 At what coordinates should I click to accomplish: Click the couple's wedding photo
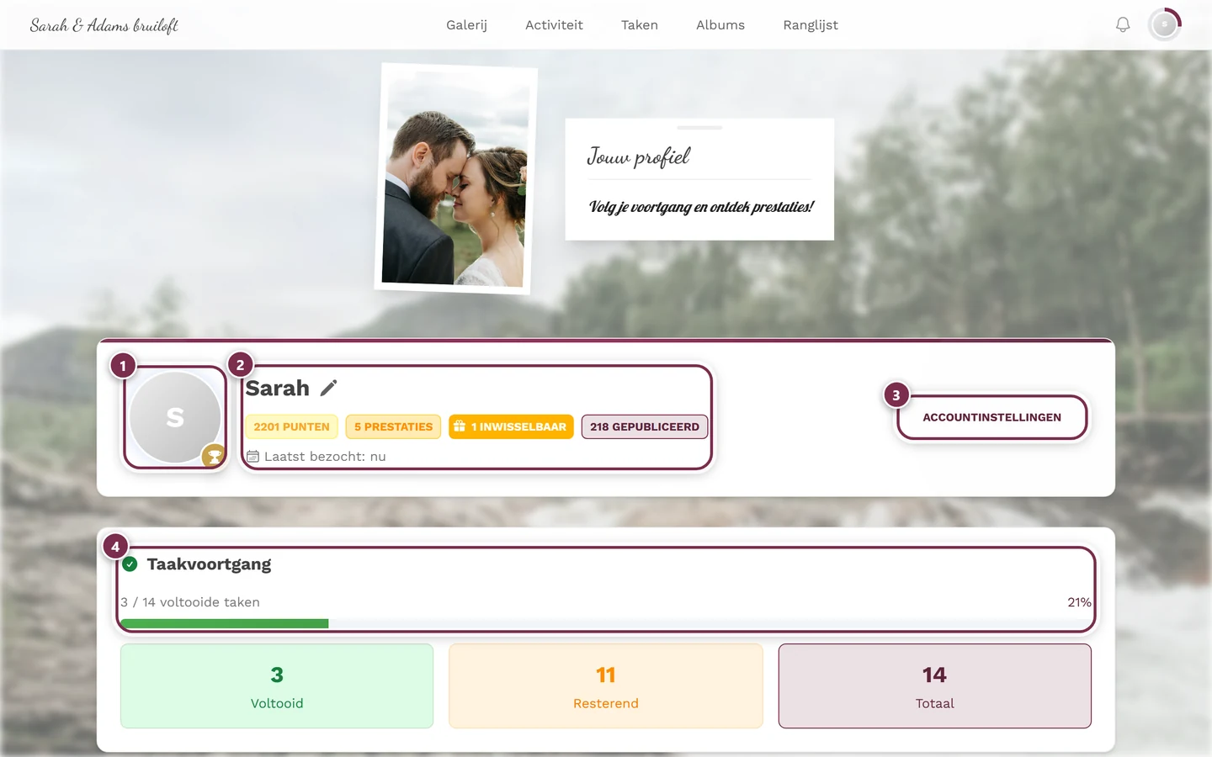click(x=455, y=178)
